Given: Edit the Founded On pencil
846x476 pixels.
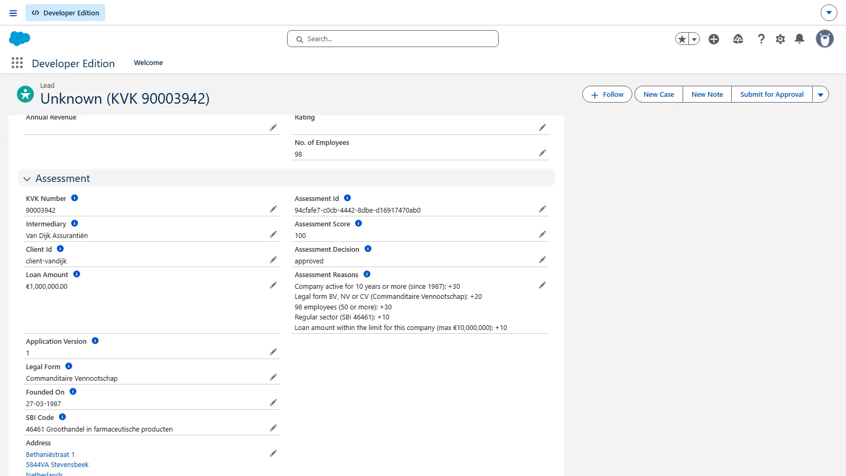Looking at the screenshot, I should click(x=273, y=402).
